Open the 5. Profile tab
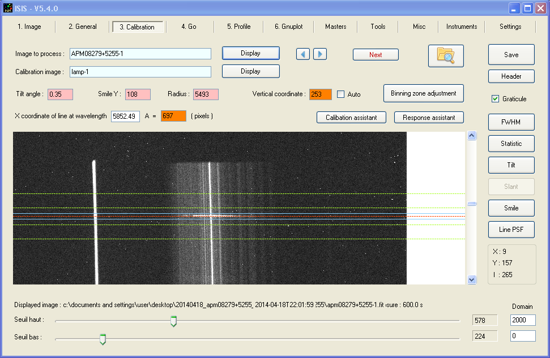 [238, 27]
